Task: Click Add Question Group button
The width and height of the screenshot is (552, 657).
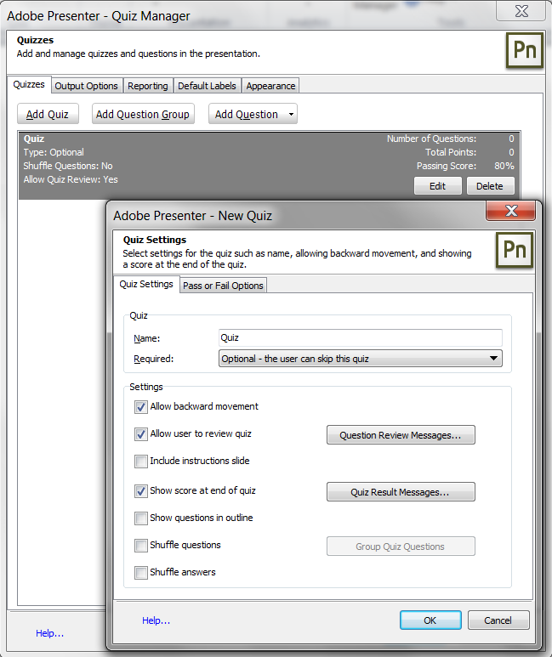Action: (143, 114)
